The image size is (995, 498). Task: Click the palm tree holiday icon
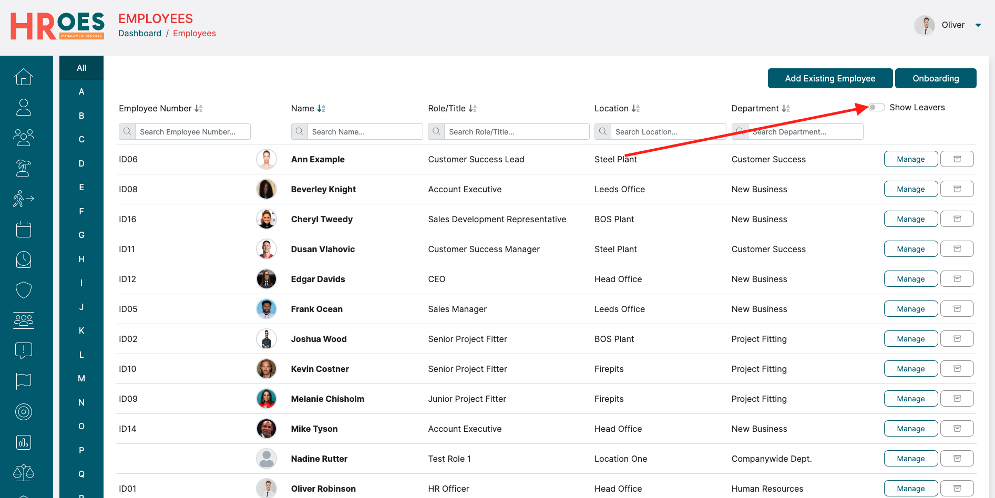24,168
